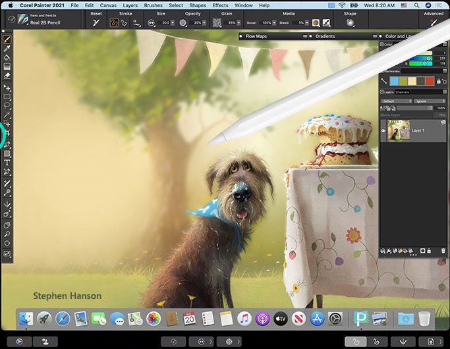Select the Paint Bucket tool
This screenshot has height=349, width=450.
(7, 57)
